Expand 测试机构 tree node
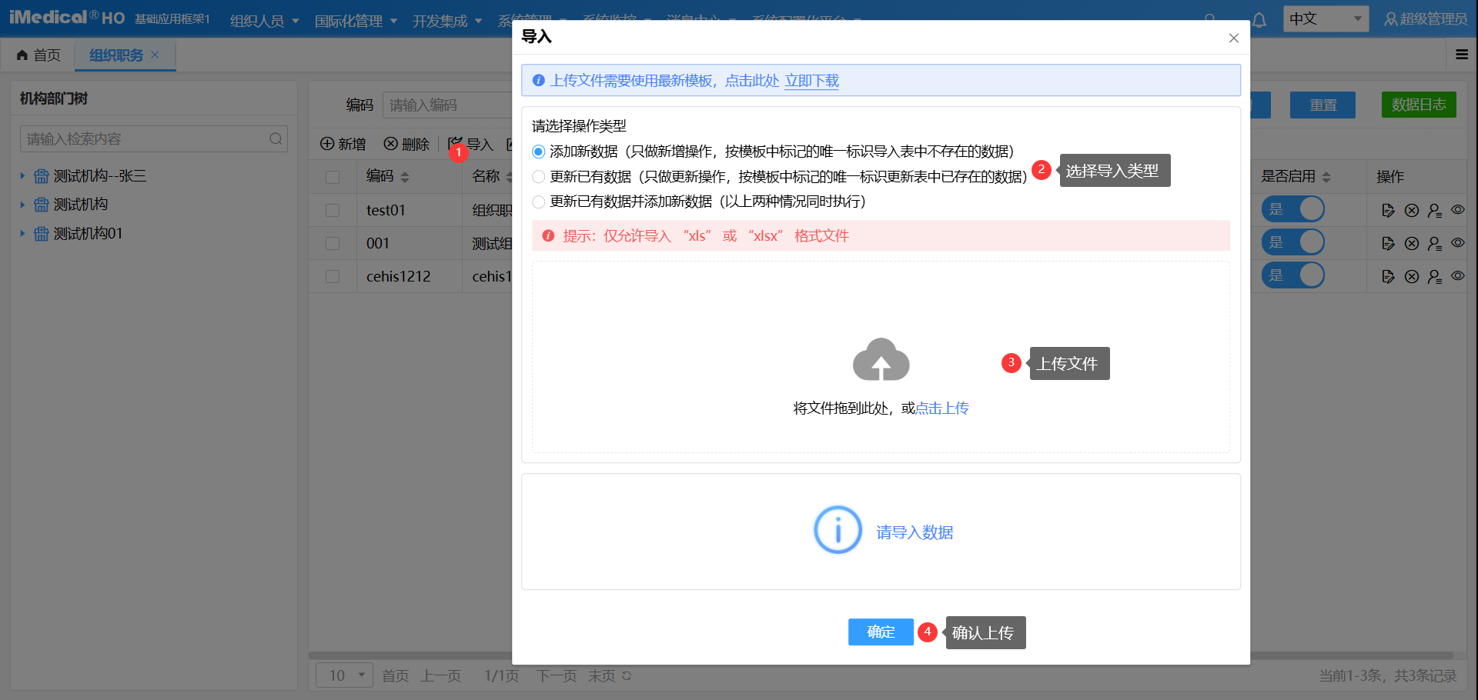 pyautogui.click(x=22, y=205)
